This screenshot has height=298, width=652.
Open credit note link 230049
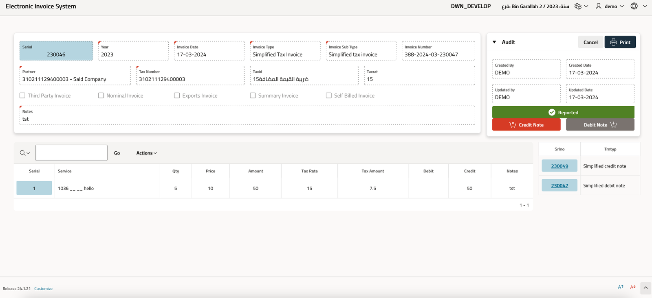(559, 166)
